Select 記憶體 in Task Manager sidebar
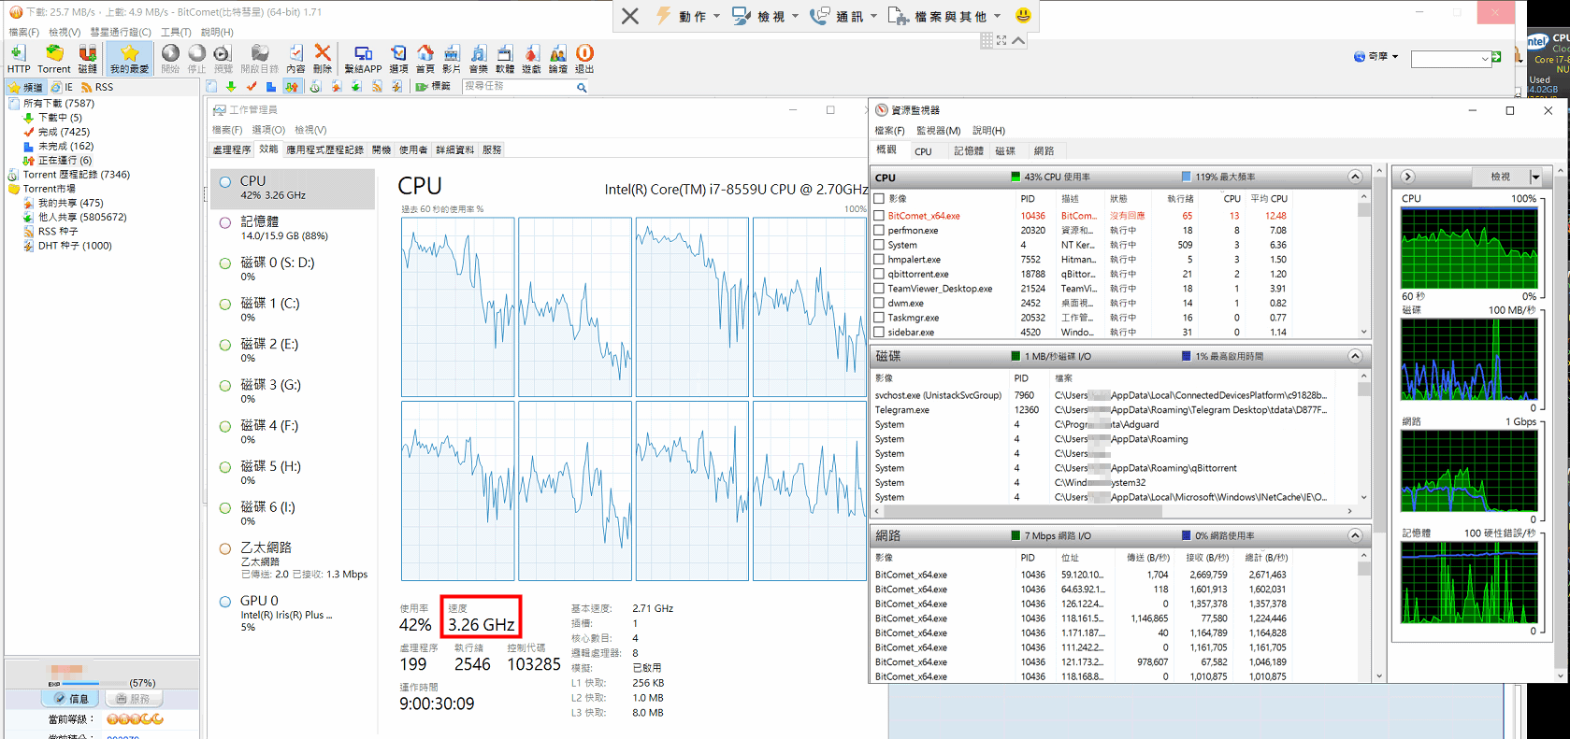The width and height of the screenshot is (1570, 739). point(293,228)
